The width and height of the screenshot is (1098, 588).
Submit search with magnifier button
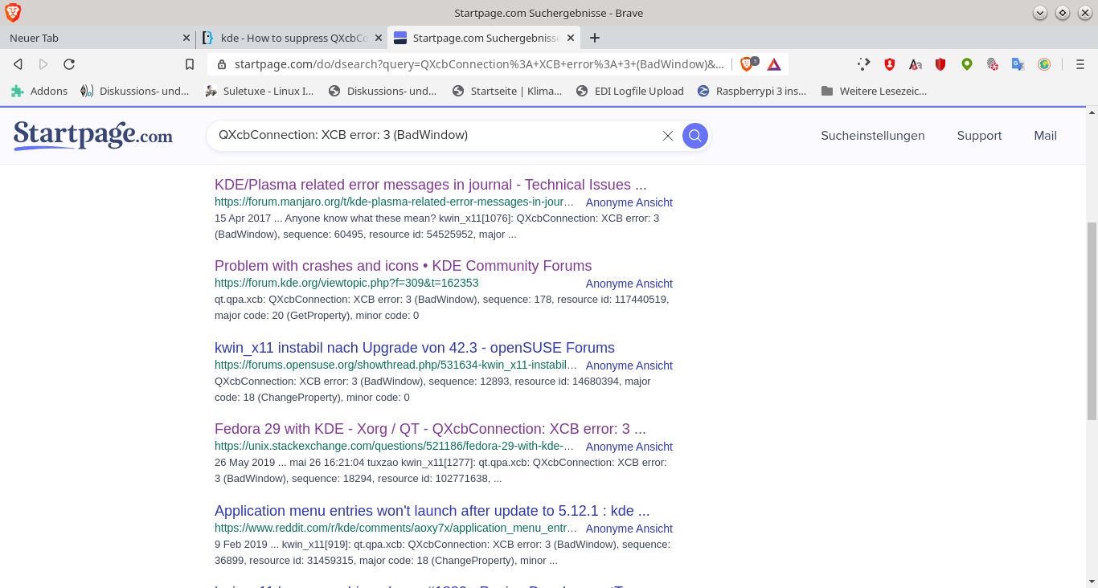pos(695,136)
